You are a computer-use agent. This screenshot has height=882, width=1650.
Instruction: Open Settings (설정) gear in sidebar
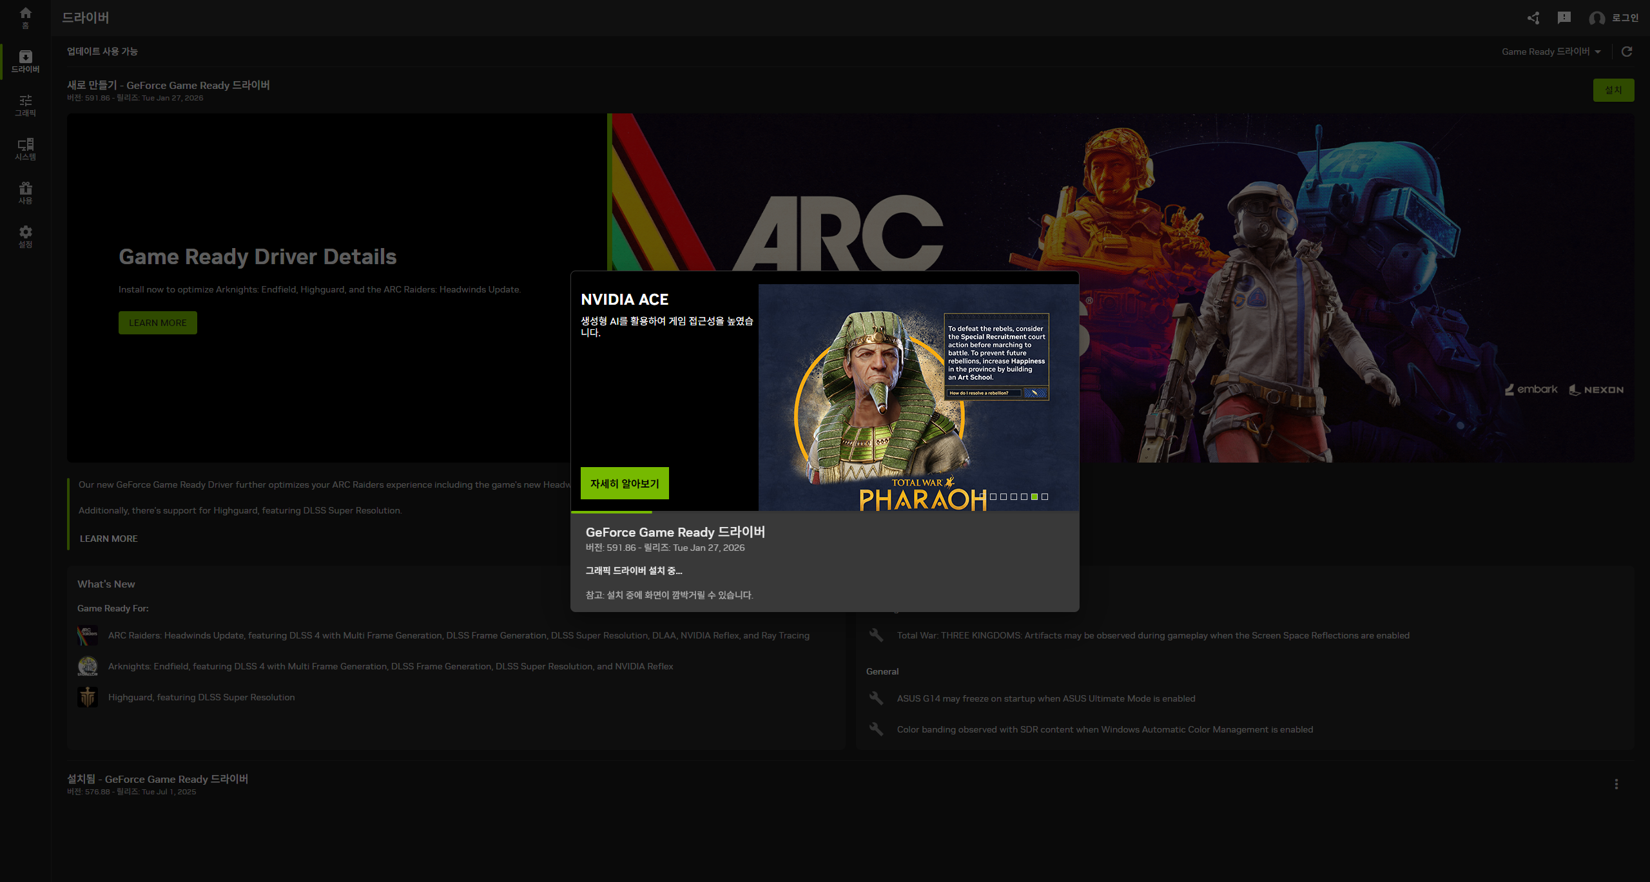click(25, 236)
